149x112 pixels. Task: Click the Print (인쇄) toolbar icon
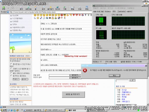pos(80,8)
